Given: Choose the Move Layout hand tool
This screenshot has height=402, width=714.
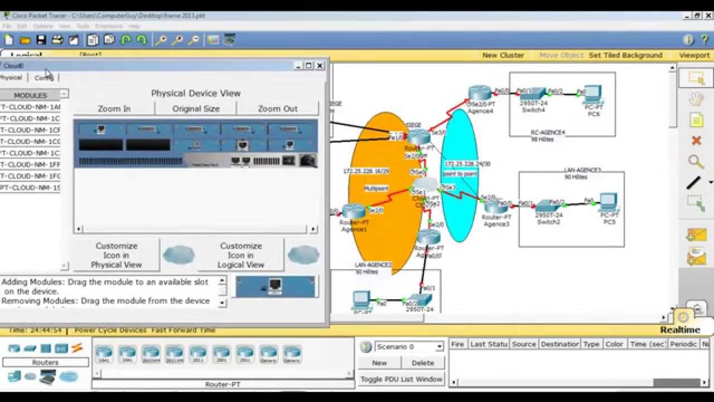Looking at the screenshot, I should 696,99.
